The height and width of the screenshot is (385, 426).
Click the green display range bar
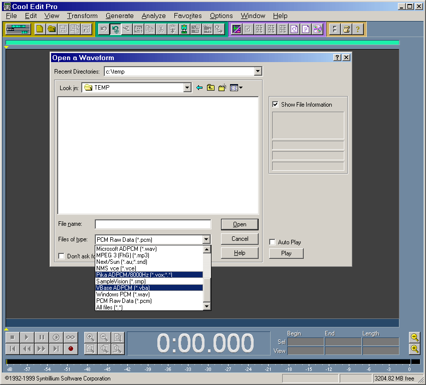tap(202, 43)
